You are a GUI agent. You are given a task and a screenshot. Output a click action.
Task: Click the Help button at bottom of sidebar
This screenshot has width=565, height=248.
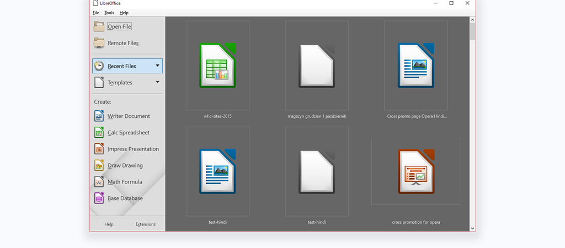(x=109, y=224)
